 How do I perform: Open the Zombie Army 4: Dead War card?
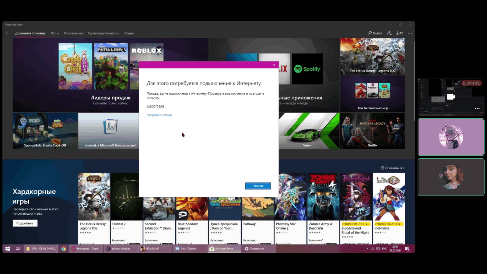pyautogui.click(x=323, y=209)
